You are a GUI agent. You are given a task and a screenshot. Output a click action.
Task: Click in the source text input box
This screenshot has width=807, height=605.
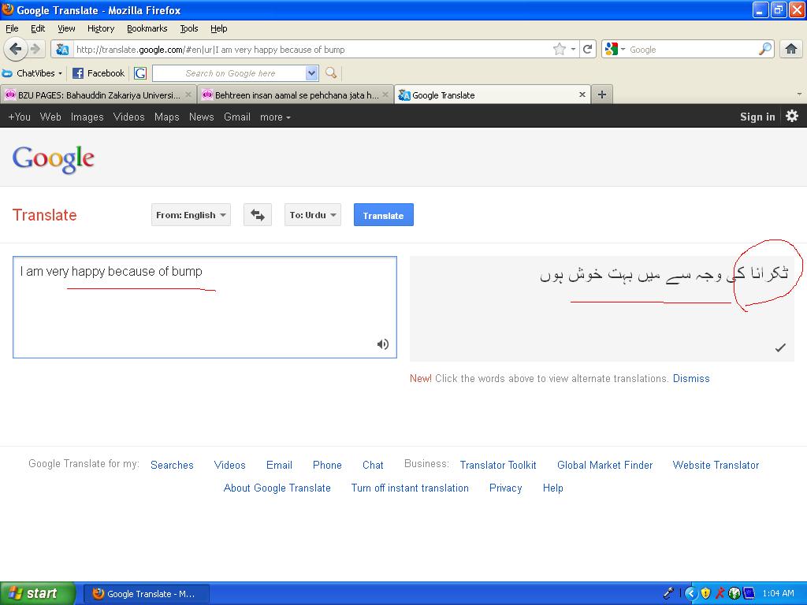(204, 307)
